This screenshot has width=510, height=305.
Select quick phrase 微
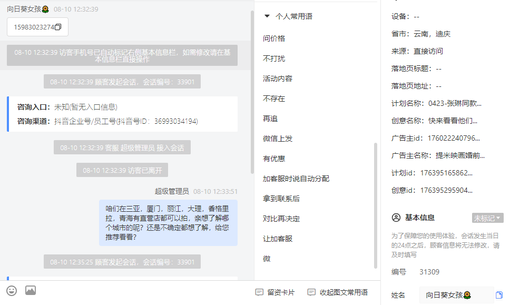[x=267, y=259]
